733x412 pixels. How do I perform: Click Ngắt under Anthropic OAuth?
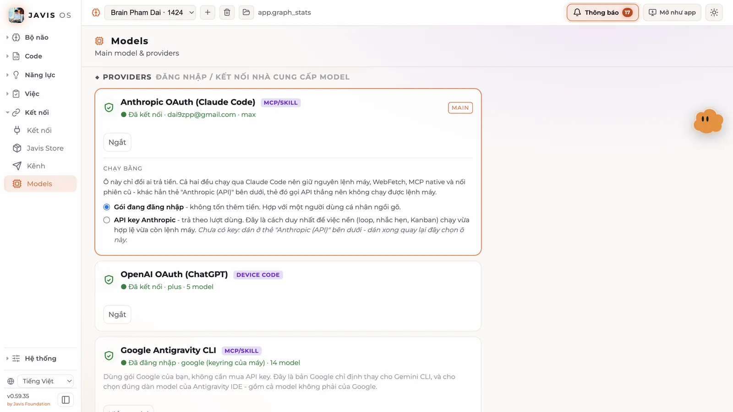pyautogui.click(x=117, y=142)
